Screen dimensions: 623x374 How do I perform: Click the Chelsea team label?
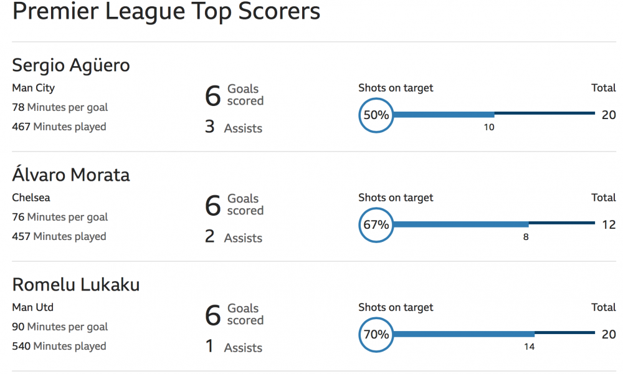(x=31, y=198)
